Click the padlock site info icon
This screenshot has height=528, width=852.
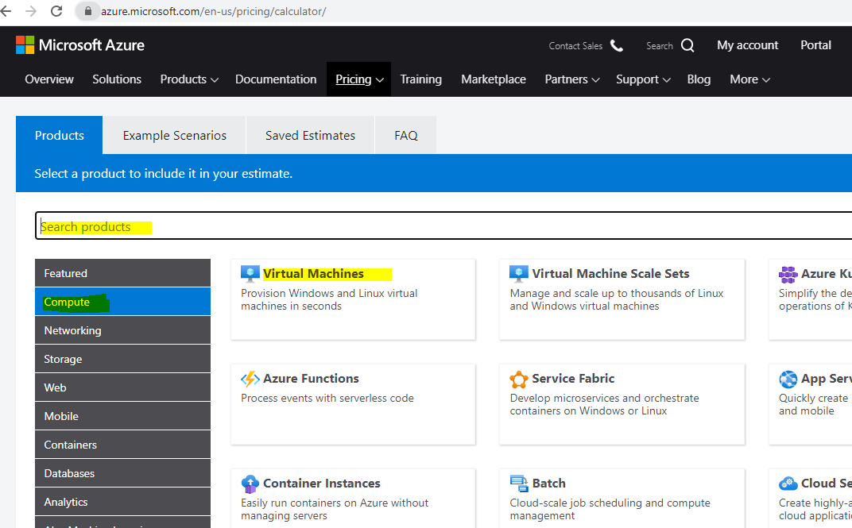[x=87, y=11]
